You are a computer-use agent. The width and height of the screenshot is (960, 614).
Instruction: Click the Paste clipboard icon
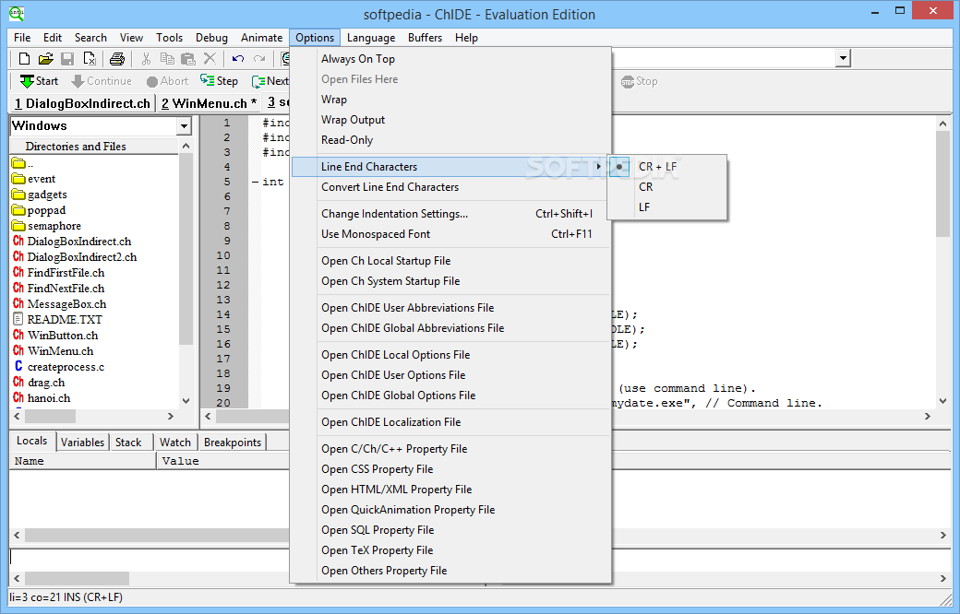pyautogui.click(x=188, y=59)
